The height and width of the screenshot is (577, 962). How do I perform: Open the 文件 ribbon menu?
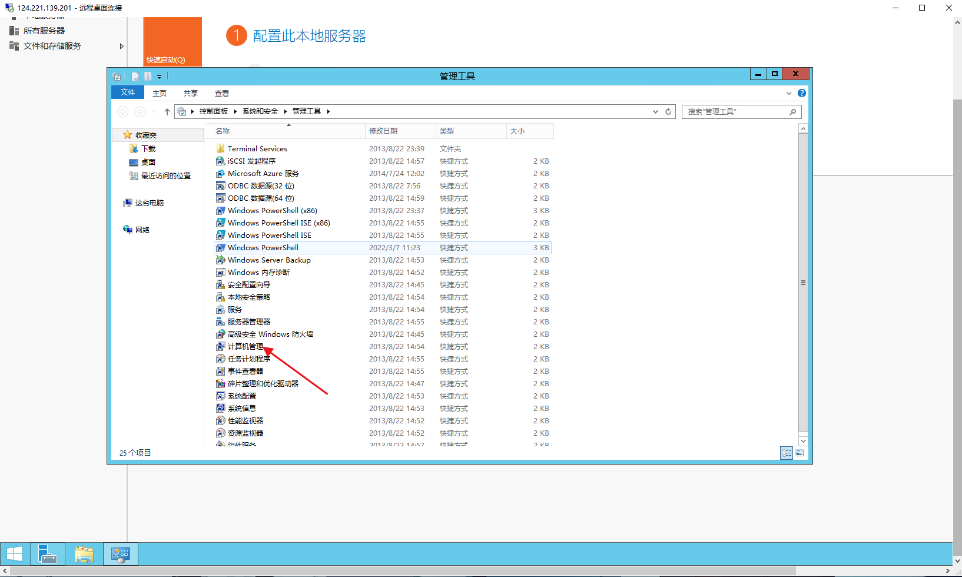point(128,92)
